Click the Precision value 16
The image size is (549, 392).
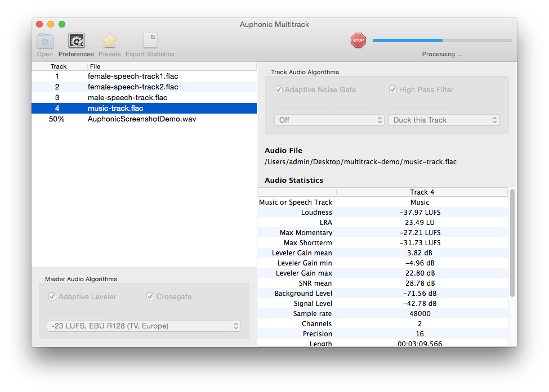pyautogui.click(x=420, y=334)
